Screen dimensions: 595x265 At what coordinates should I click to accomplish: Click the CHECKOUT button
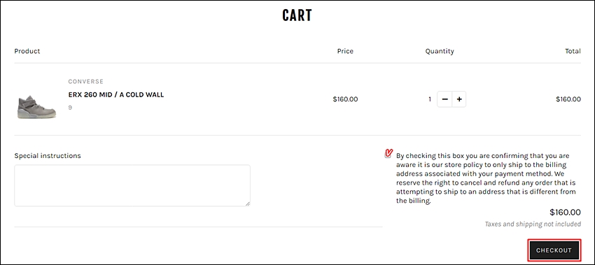click(x=554, y=250)
